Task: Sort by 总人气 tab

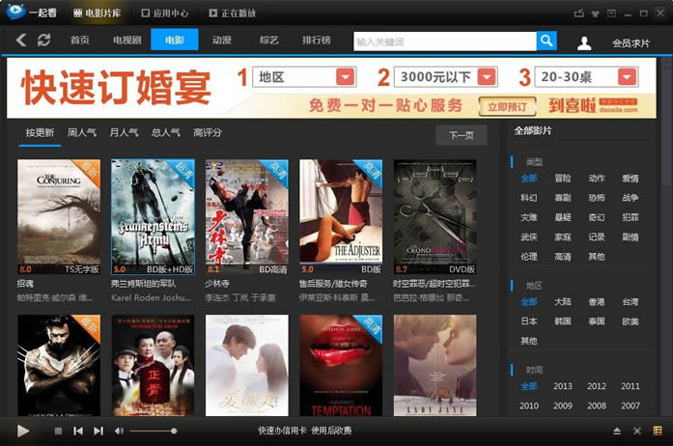Action: click(x=166, y=132)
